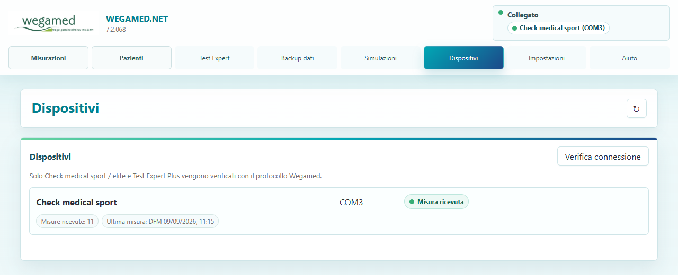
Task: Click the active Dispositivi tab
Action: 463,58
